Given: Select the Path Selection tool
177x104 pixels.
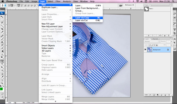Looking at the screenshot, I should 2,67.
